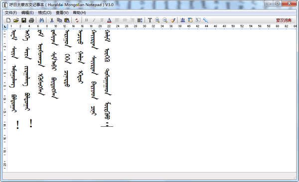Open the 蒙汉词典 dictionary link
299x182 pixels.
pos(284,20)
